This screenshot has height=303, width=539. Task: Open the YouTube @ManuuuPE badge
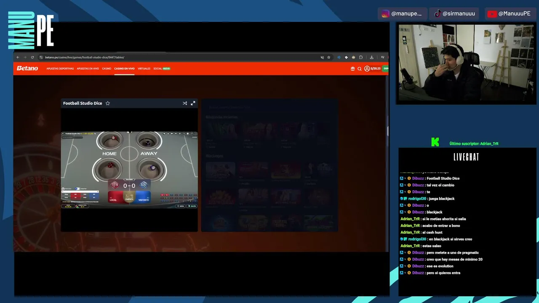[510, 14]
